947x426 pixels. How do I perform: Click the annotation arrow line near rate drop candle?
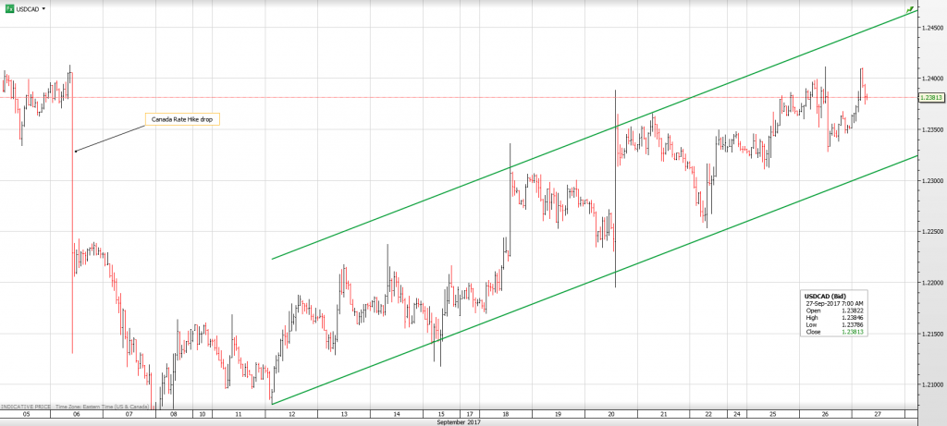coord(109,136)
